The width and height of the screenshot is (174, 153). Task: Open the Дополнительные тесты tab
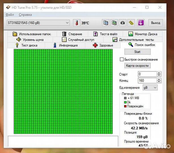pyautogui.click(x=133, y=40)
